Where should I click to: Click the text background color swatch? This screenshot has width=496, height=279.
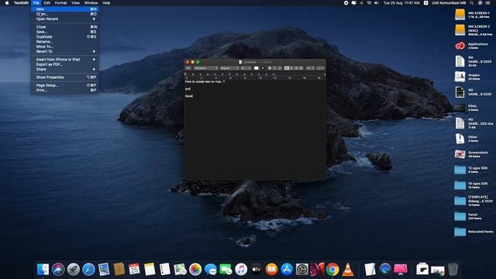[x=263, y=68]
